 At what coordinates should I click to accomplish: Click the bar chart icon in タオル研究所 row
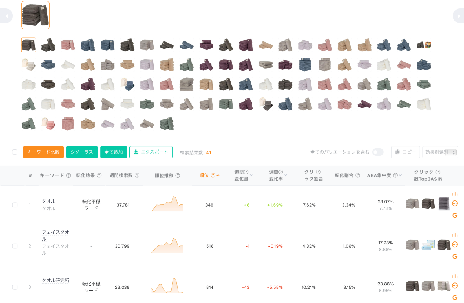(455, 276)
